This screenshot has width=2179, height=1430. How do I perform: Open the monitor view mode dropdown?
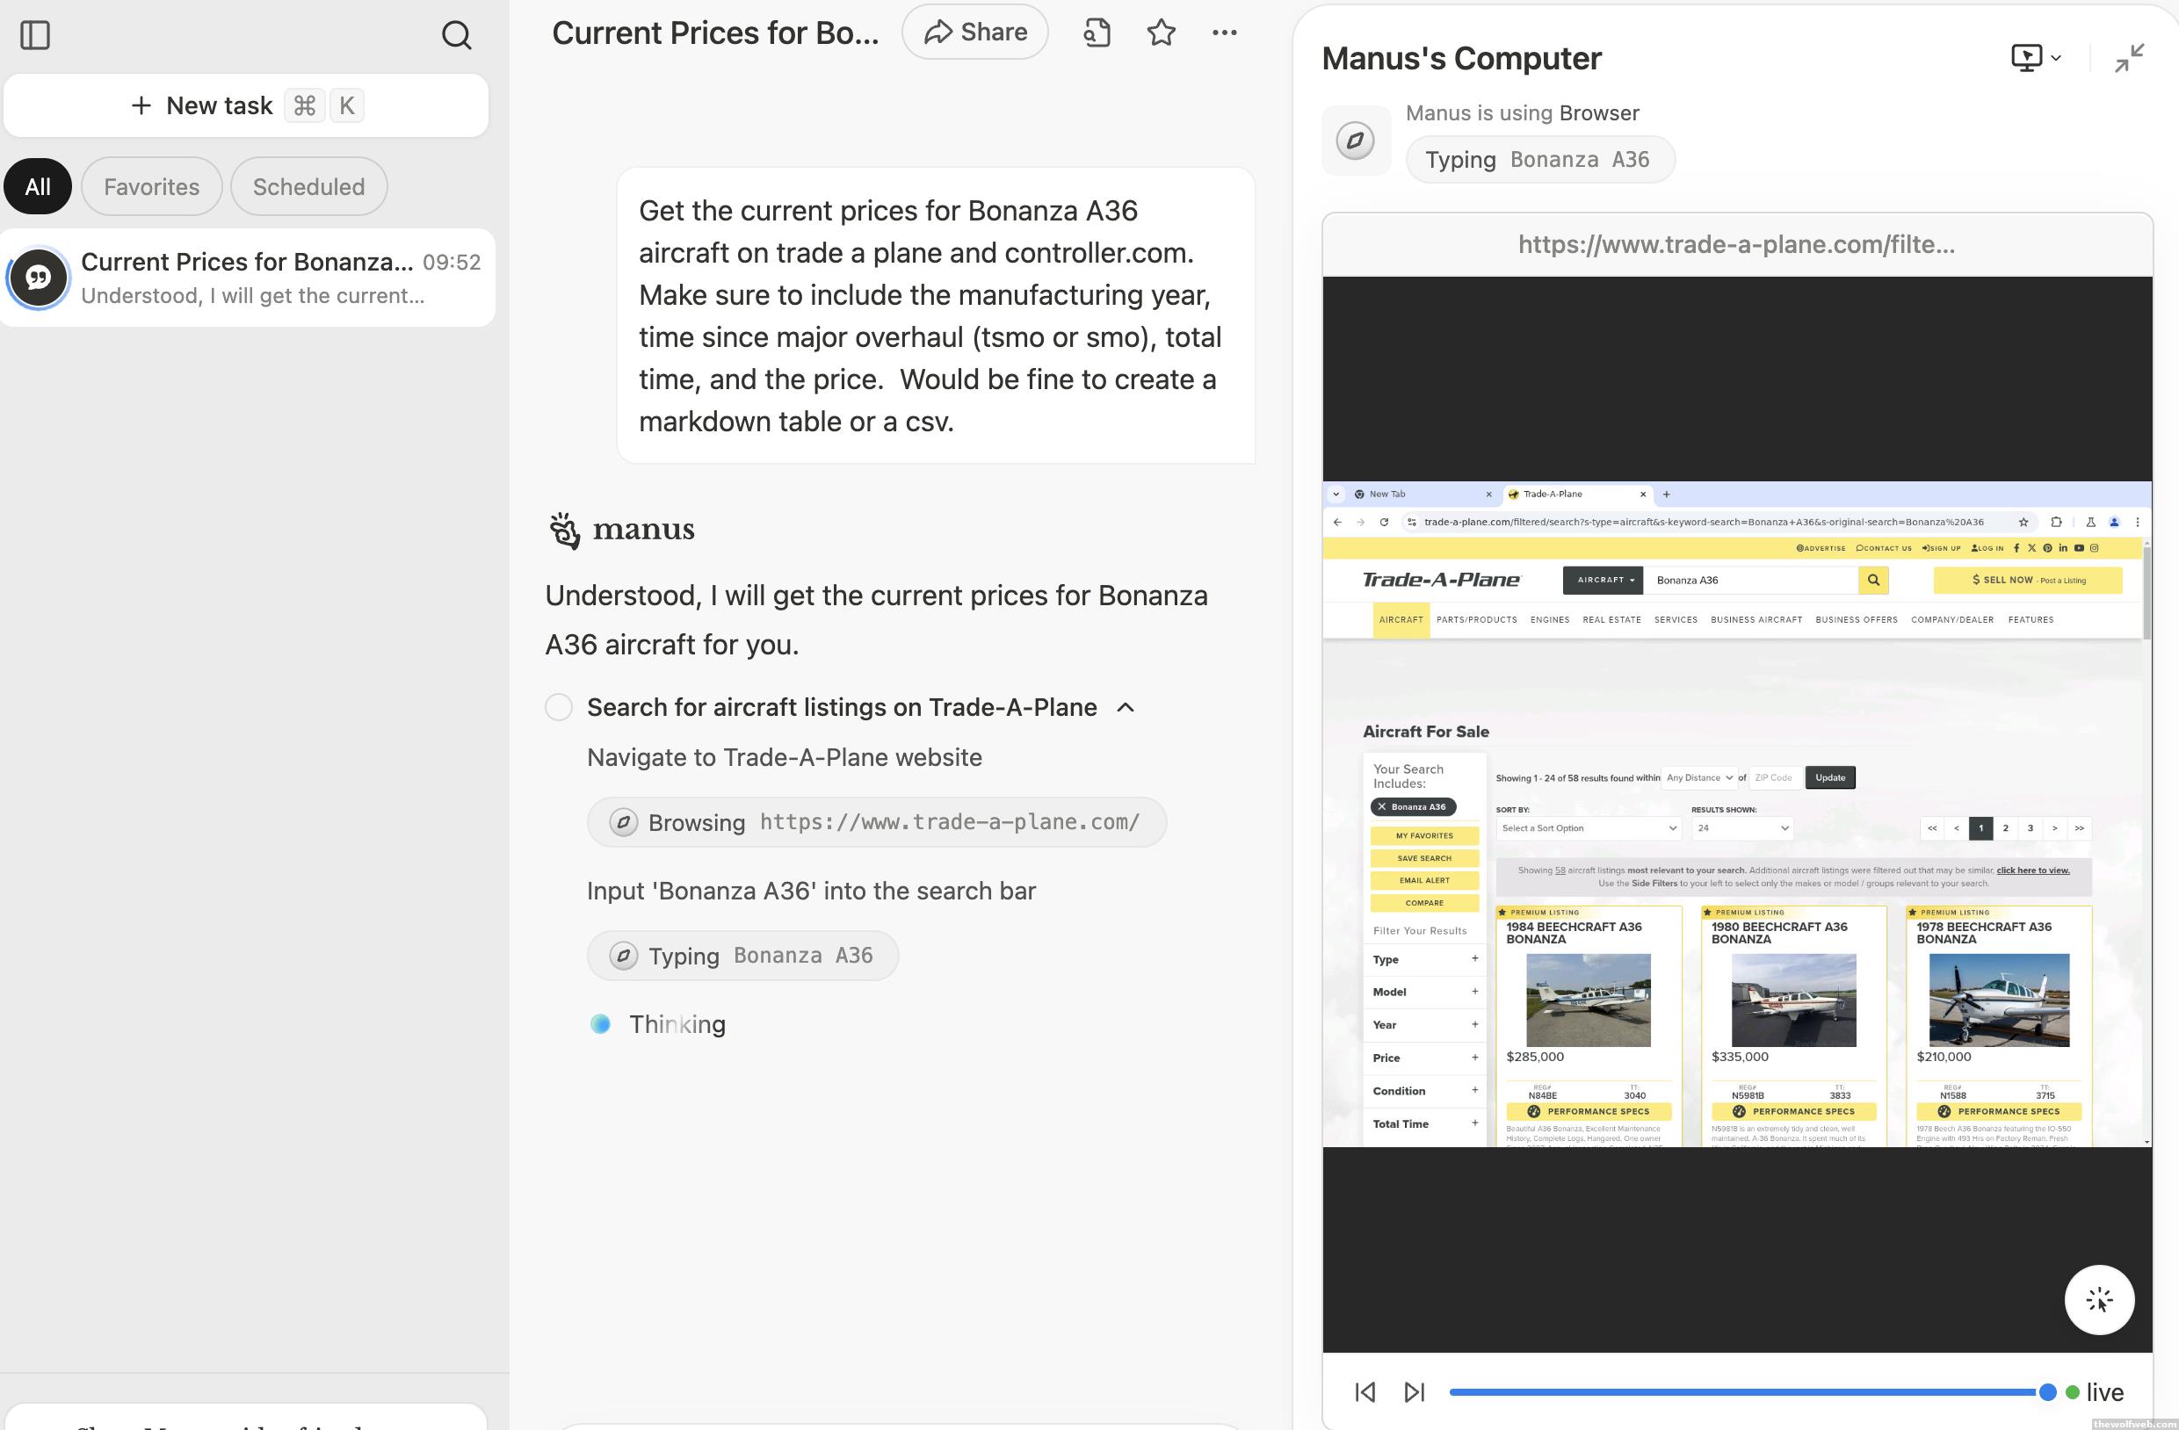pos(2035,58)
